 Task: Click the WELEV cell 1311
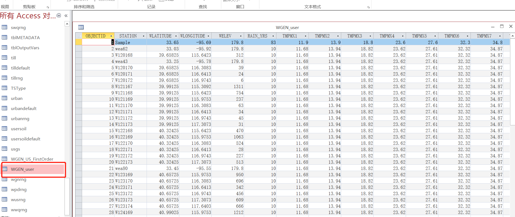point(228,86)
